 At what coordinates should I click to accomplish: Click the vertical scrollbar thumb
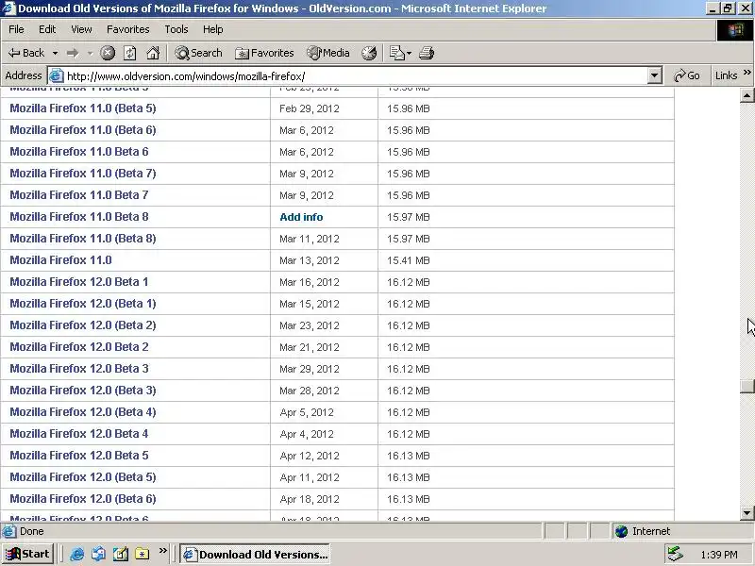click(747, 387)
